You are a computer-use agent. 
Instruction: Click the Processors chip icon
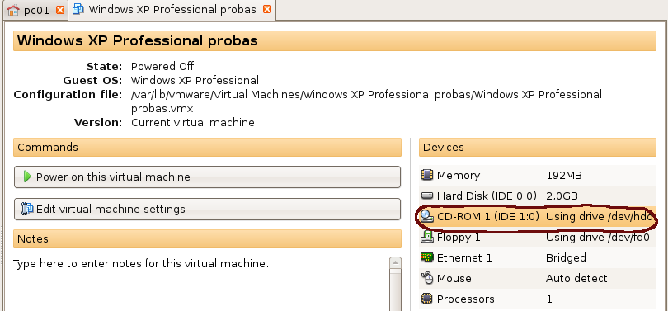(x=426, y=299)
